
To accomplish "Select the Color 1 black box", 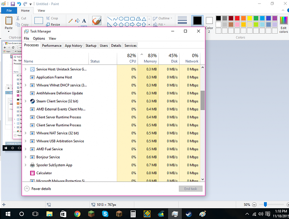I will [197, 20].
